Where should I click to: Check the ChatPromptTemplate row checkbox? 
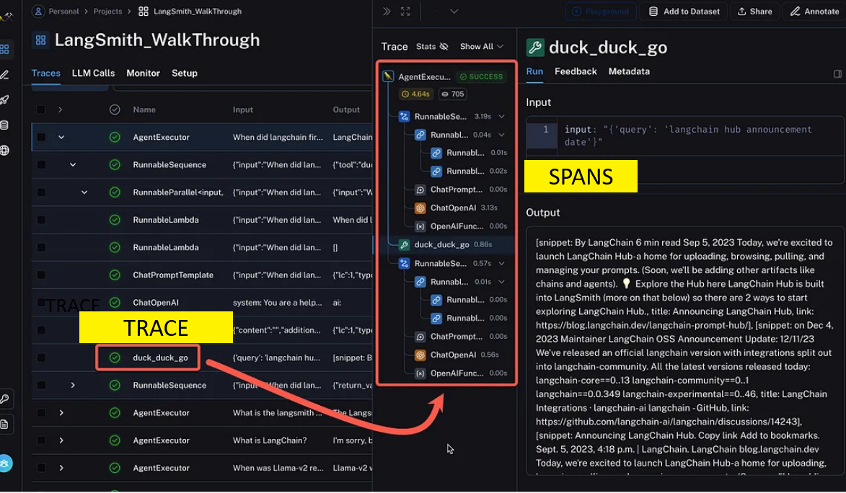[40, 275]
